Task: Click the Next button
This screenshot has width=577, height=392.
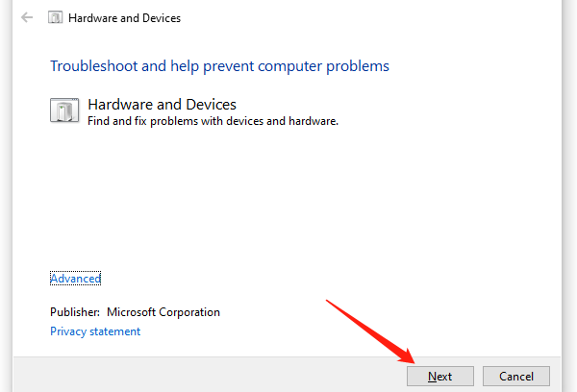Action: point(440,376)
